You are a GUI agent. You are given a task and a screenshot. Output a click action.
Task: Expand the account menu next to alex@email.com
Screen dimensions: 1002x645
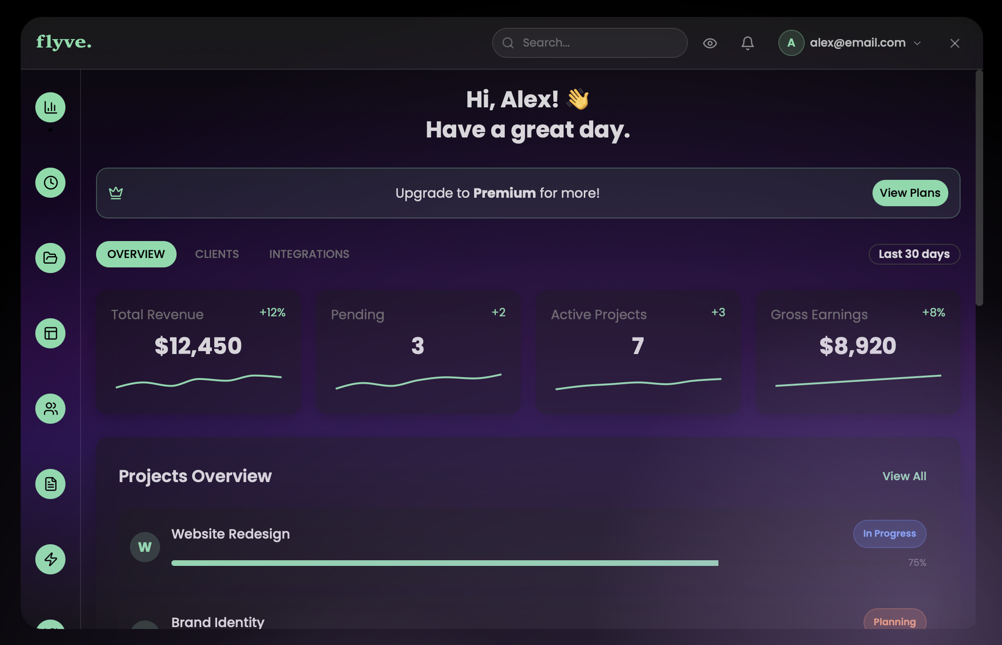(917, 43)
